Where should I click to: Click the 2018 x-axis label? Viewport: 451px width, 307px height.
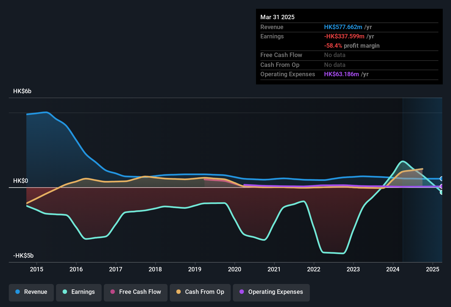click(155, 269)
